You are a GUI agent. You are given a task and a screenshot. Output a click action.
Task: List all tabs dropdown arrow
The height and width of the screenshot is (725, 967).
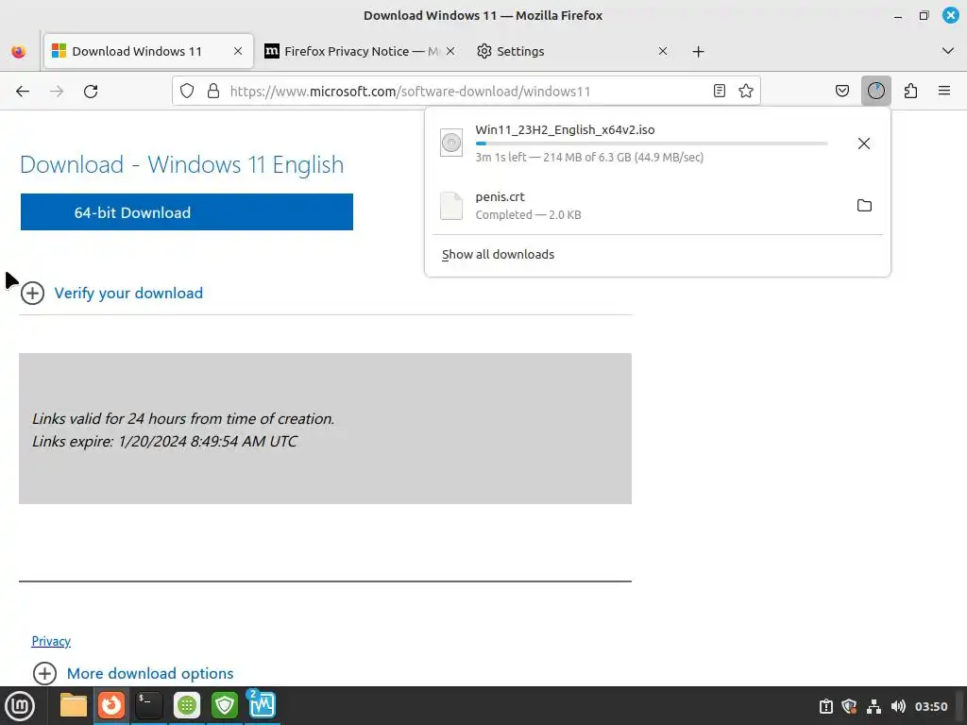pyautogui.click(x=948, y=51)
